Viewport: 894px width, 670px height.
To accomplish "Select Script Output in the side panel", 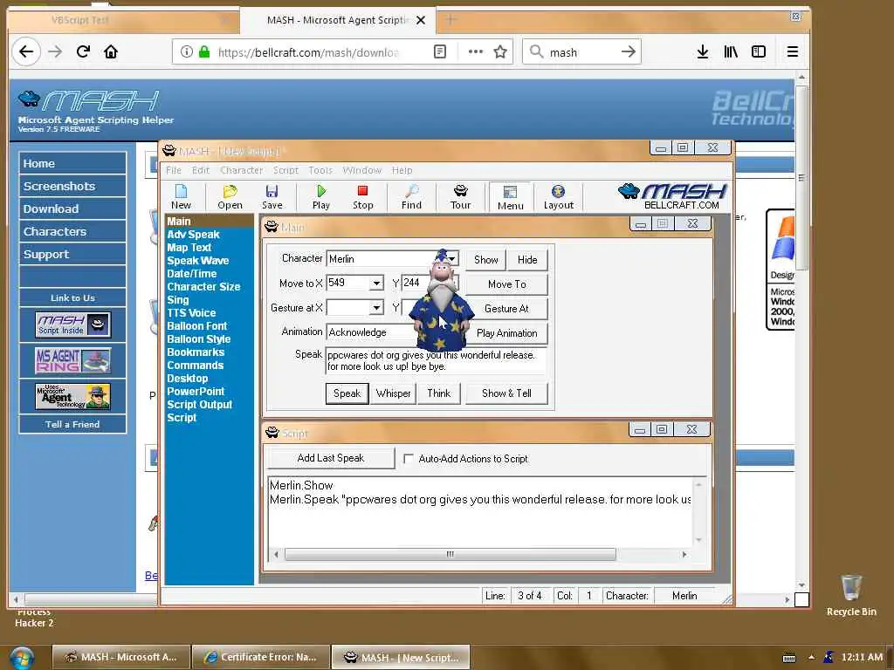I will coord(200,405).
